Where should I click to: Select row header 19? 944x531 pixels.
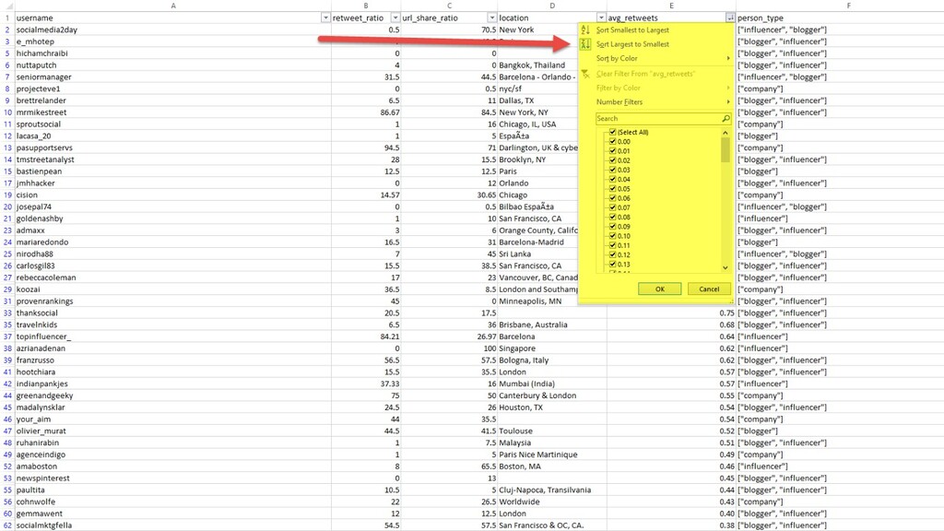[x=7, y=195]
